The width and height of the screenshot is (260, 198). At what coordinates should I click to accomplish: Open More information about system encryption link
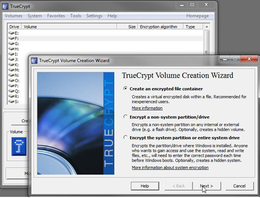pyautogui.click(x=170, y=168)
